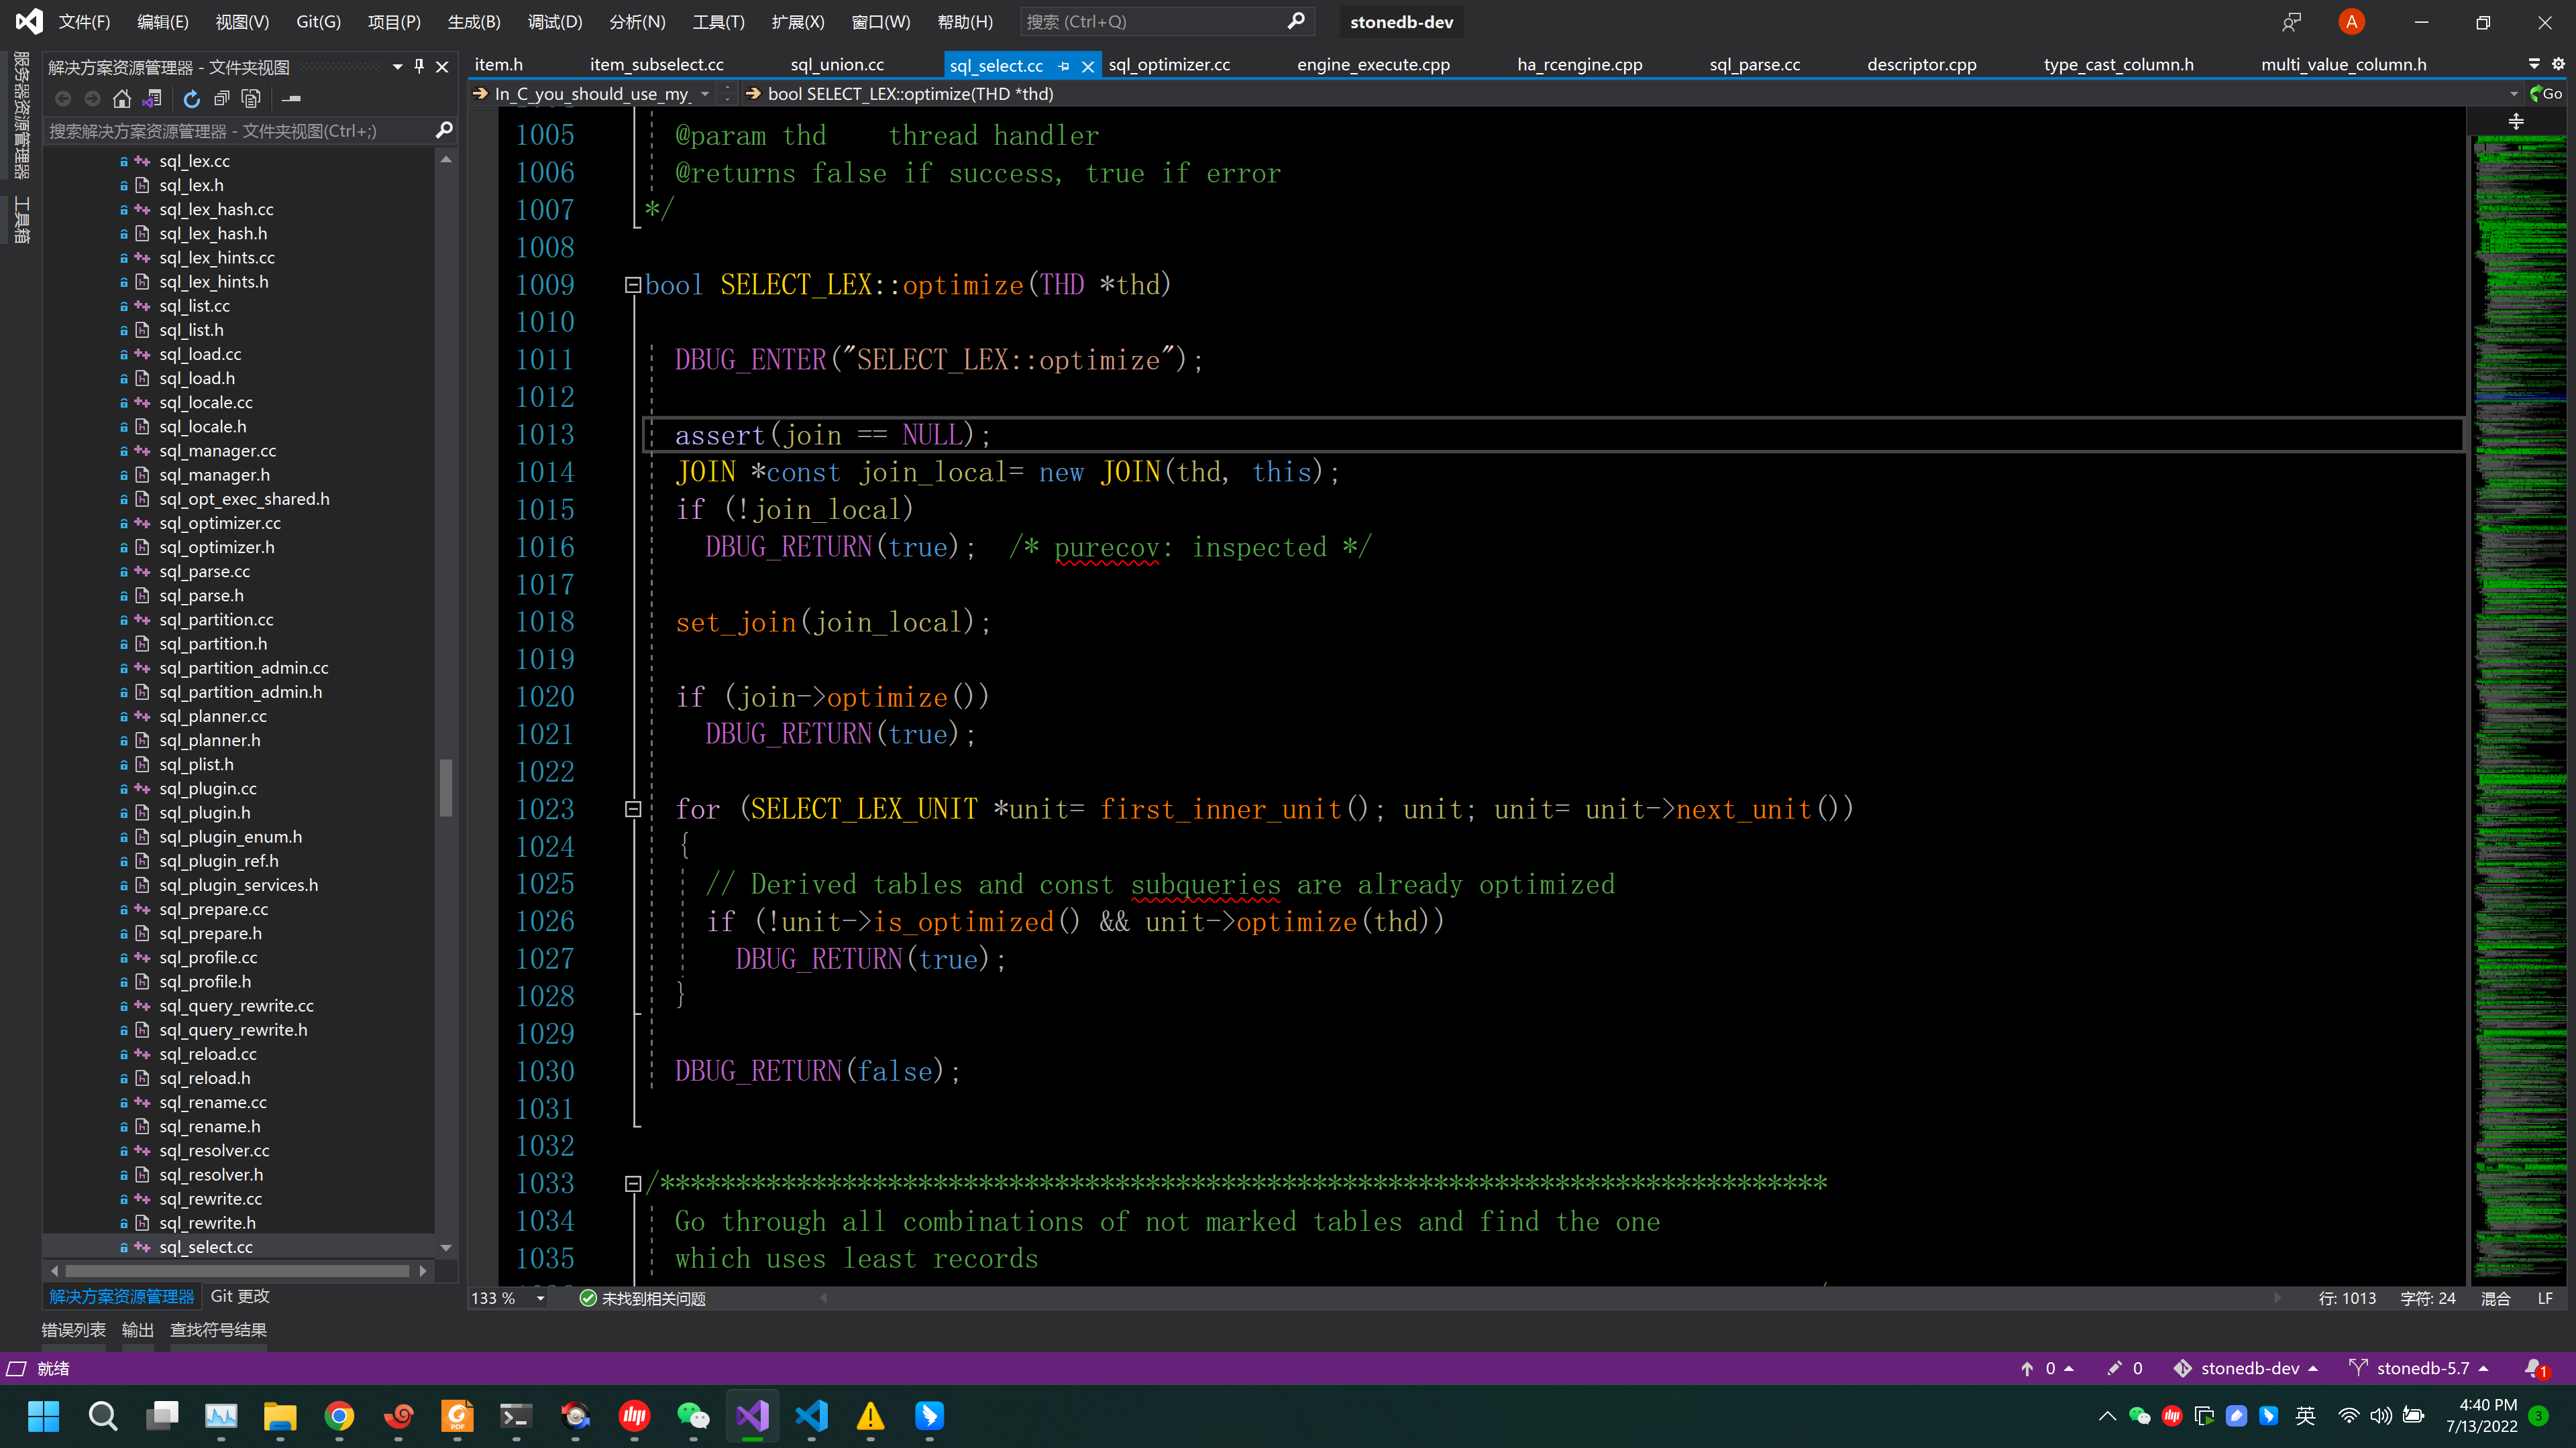The image size is (2576, 1448).
Task: Open notifications bell in status bar
Action: (2534, 1368)
